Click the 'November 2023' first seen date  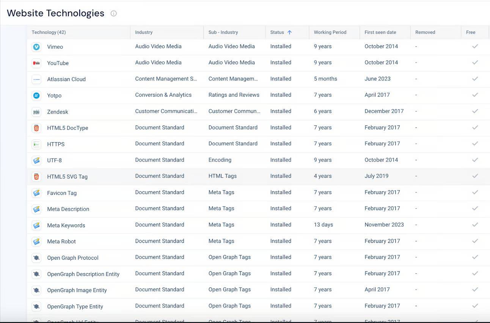(x=384, y=225)
